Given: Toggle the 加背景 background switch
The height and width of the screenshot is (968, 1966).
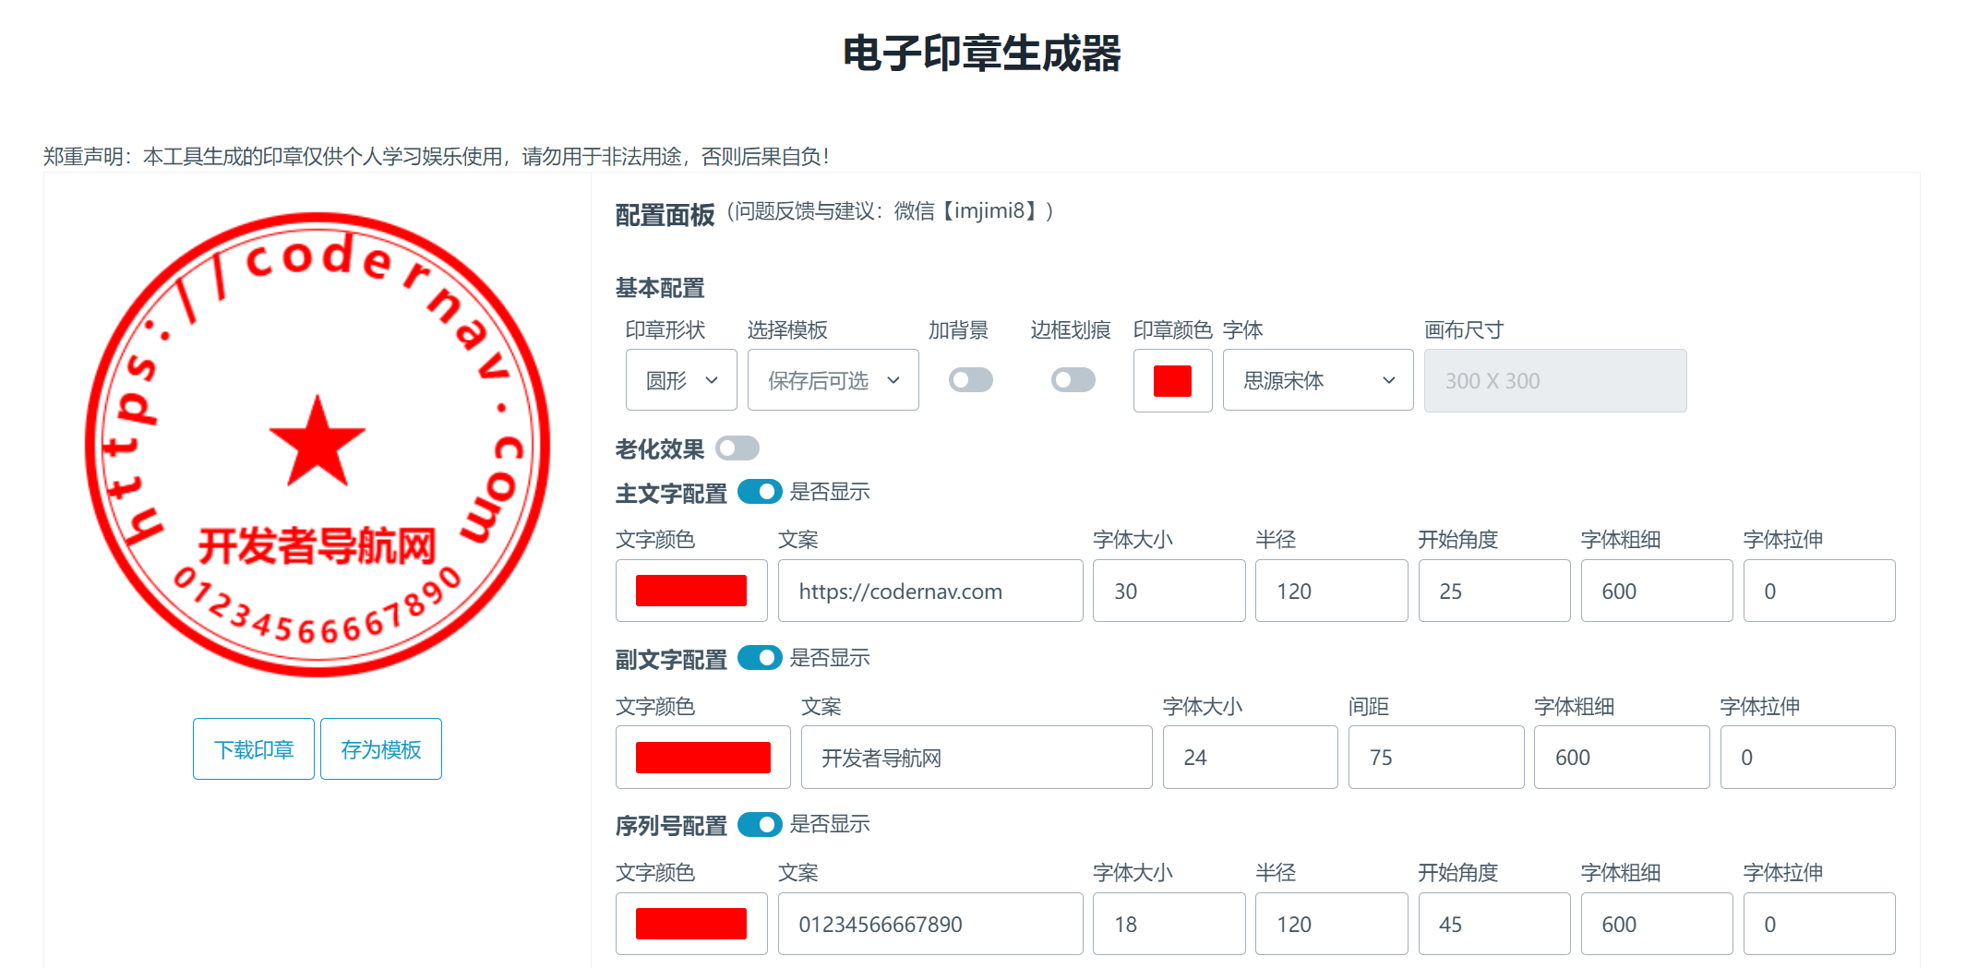Looking at the screenshot, I should 970,380.
